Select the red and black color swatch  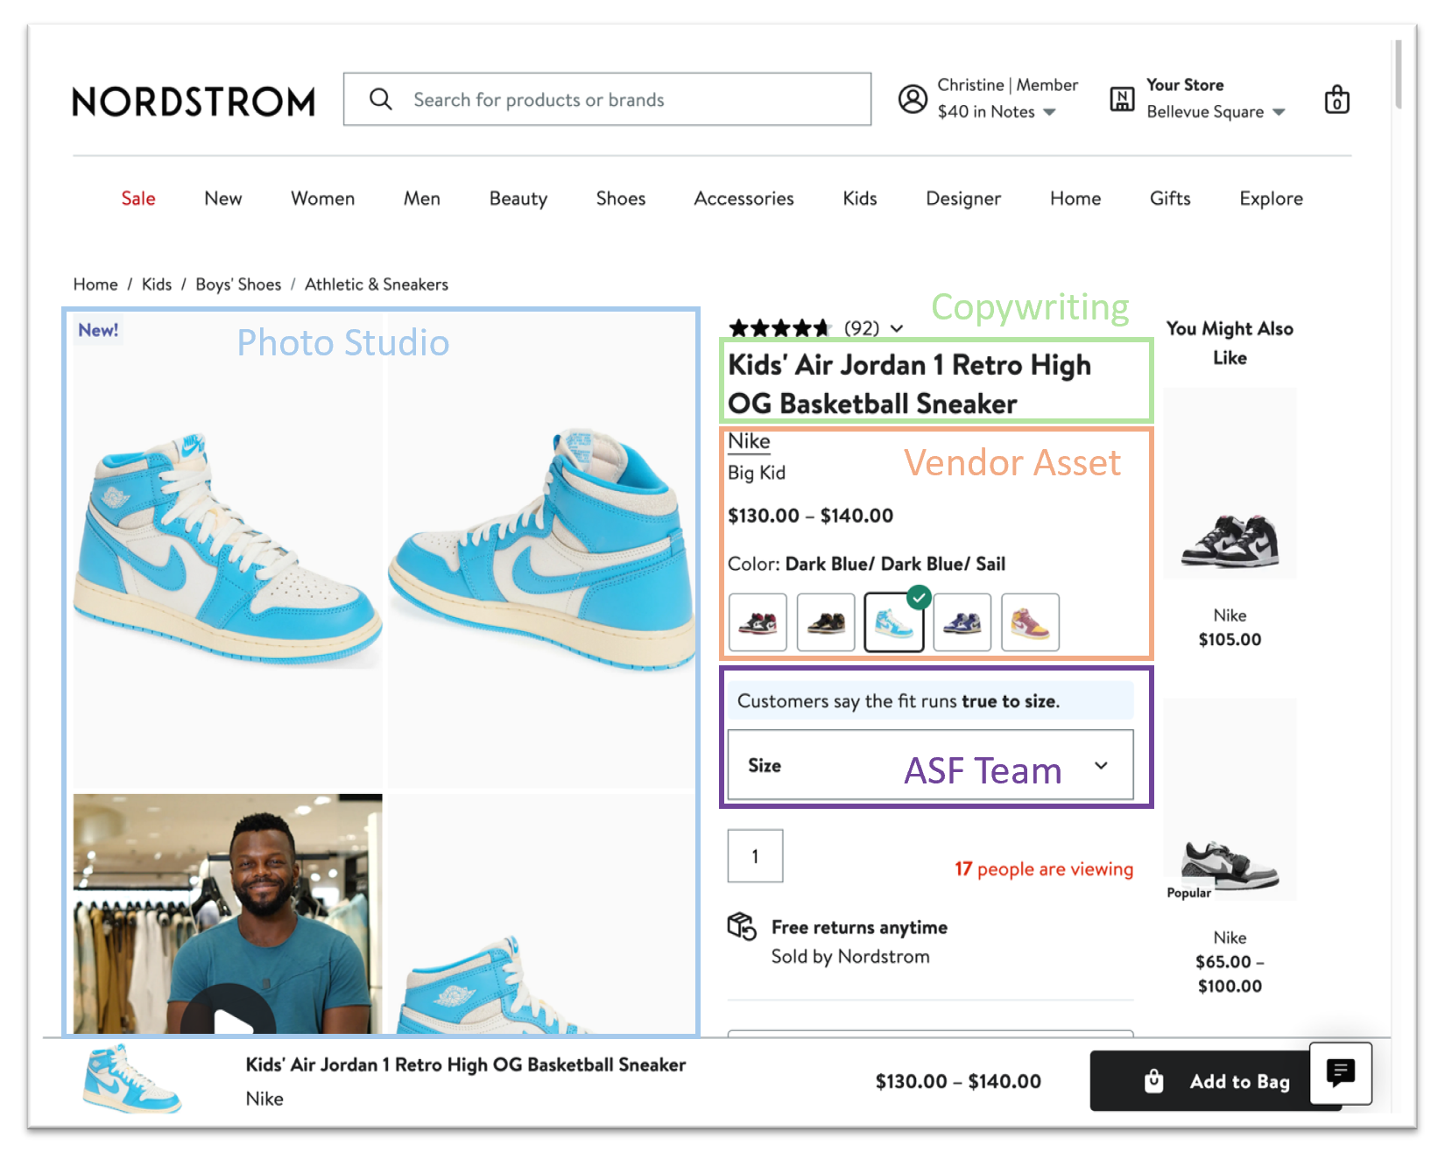(x=758, y=622)
